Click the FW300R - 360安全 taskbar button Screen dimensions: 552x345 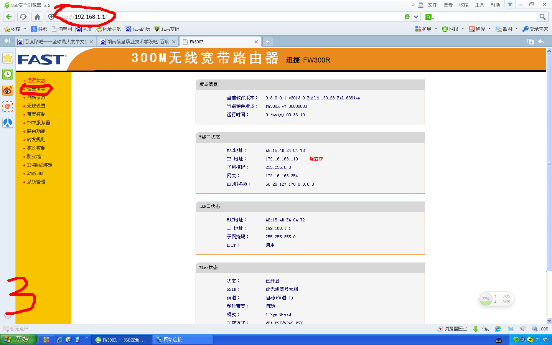coord(121,340)
